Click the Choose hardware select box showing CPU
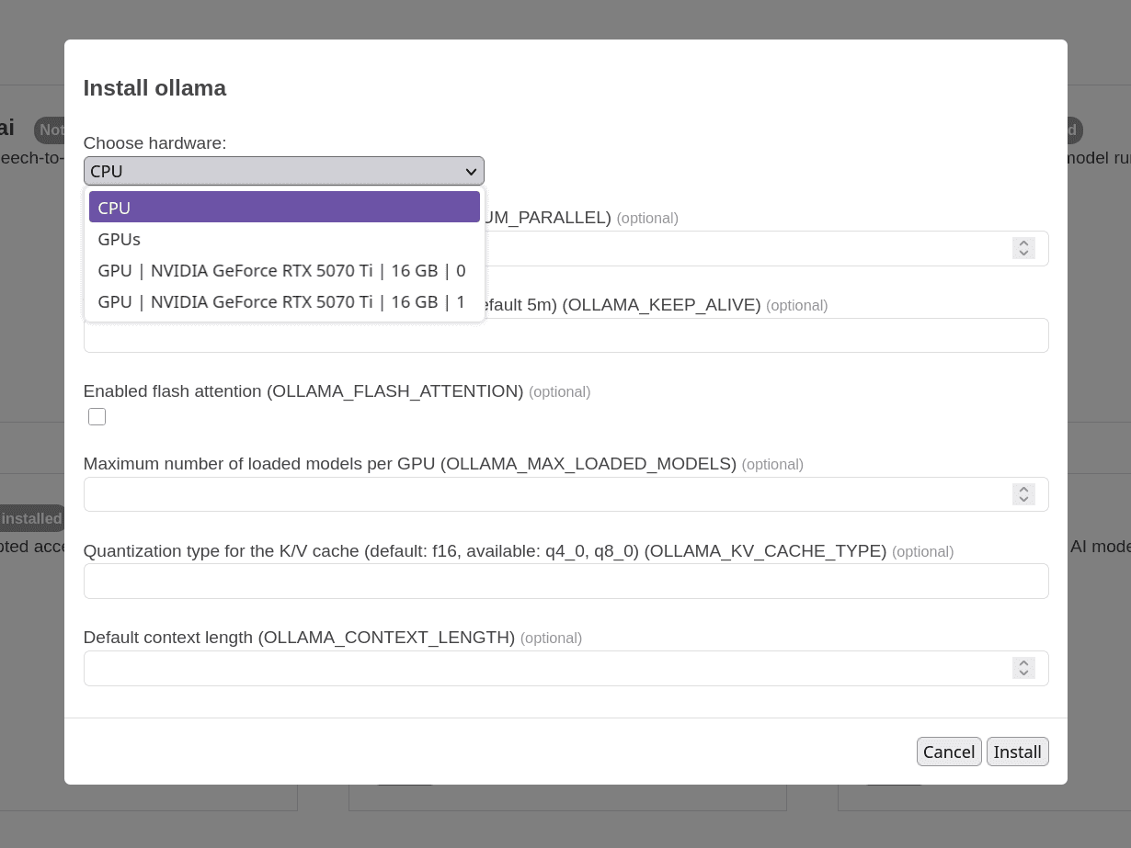Viewport: 1131px width, 848px height. point(276,172)
